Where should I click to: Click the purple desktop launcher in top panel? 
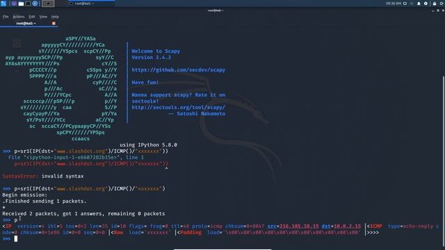tap(14, 3)
